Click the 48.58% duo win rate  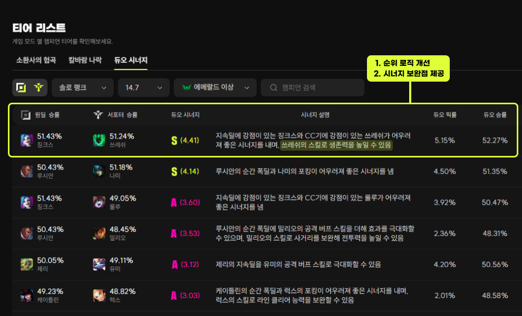pyautogui.click(x=495, y=295)
